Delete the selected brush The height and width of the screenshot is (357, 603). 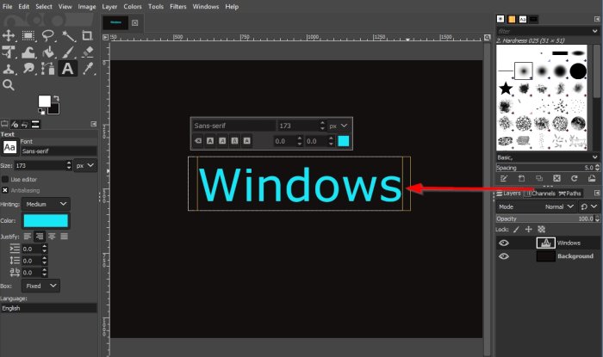pyautogui.click(x=556, y=179)
